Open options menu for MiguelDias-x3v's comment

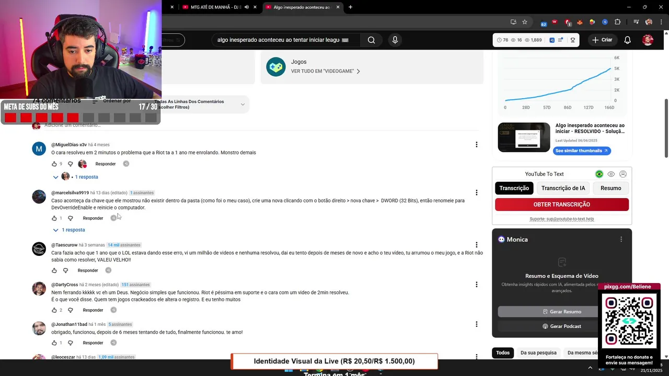[476, 145]
